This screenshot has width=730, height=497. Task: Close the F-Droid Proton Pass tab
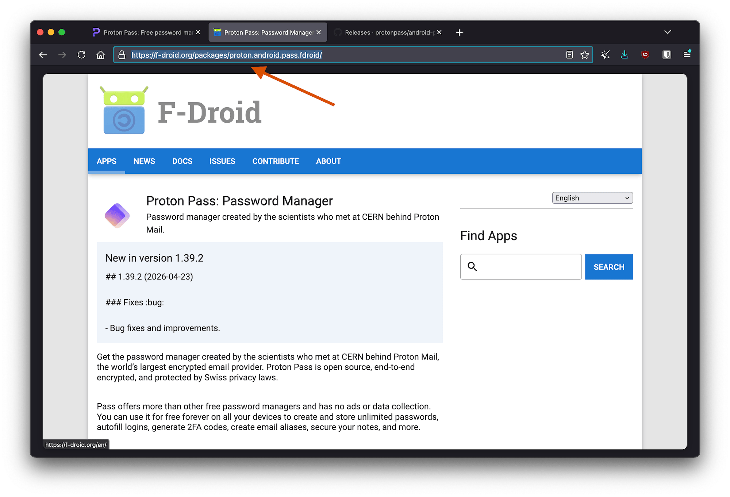coord(319,32)
